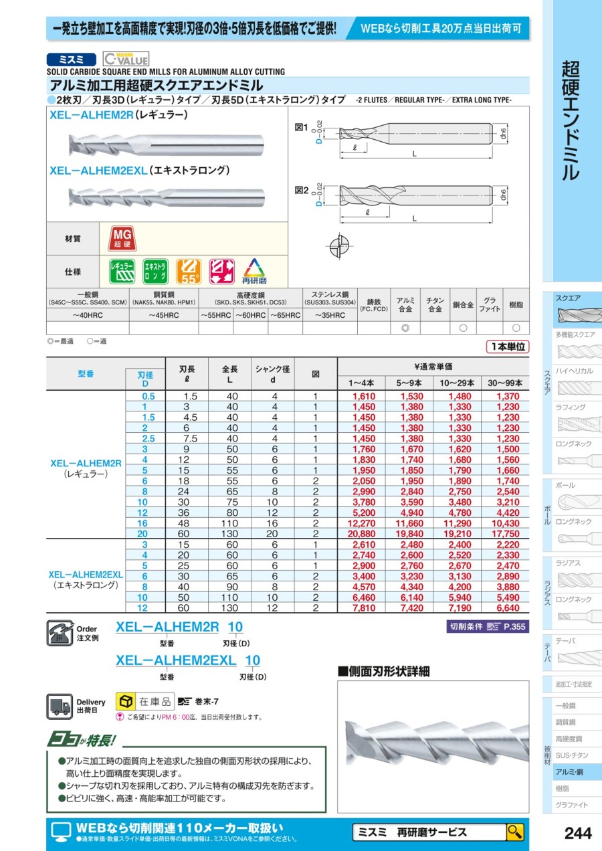The width and height of the screenshot is (602, 851).
Task: Click the green レギュラー spec icon
Action: point(121,272)
